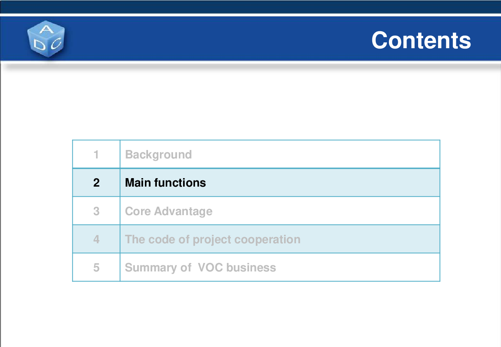Click the word VOC in row five
The width and height of the screenshot is (501, 347).
[210, 267]
